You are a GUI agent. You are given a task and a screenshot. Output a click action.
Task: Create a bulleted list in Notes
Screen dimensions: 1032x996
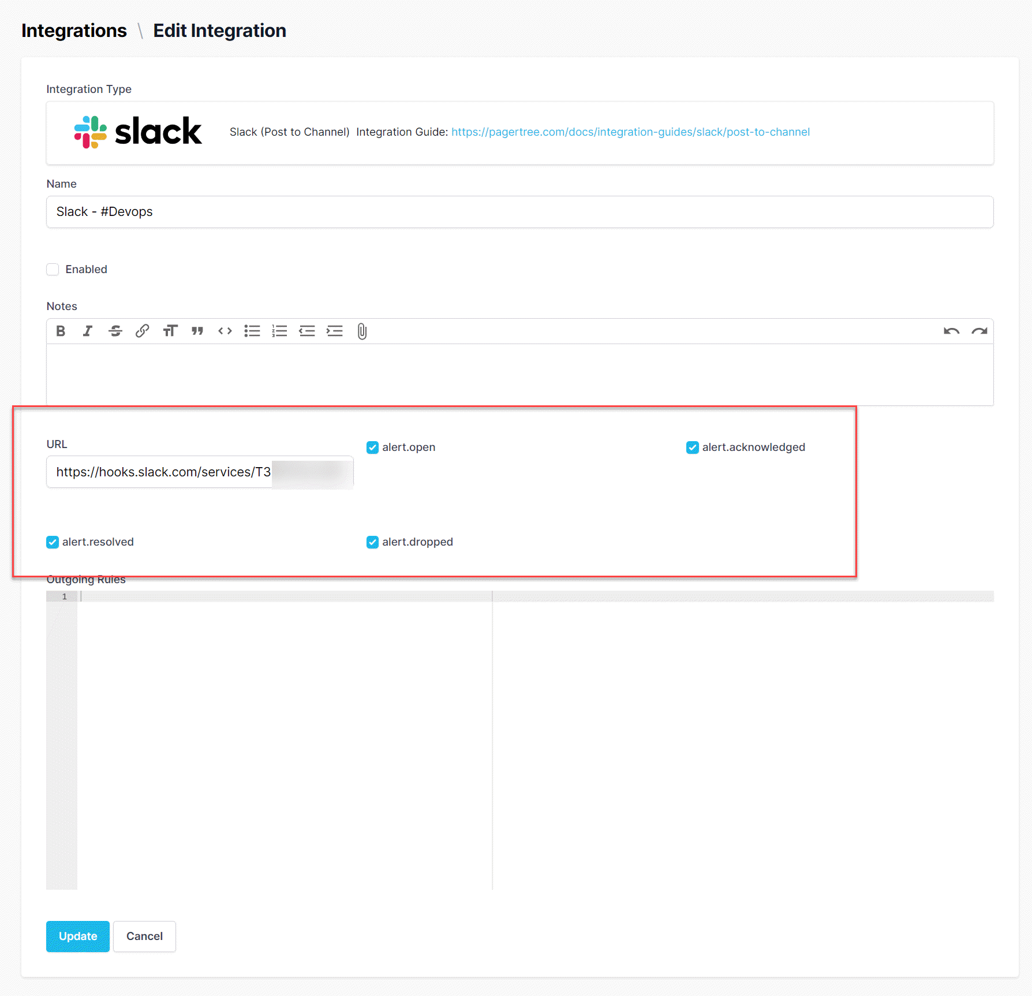[x=252, y=331]
